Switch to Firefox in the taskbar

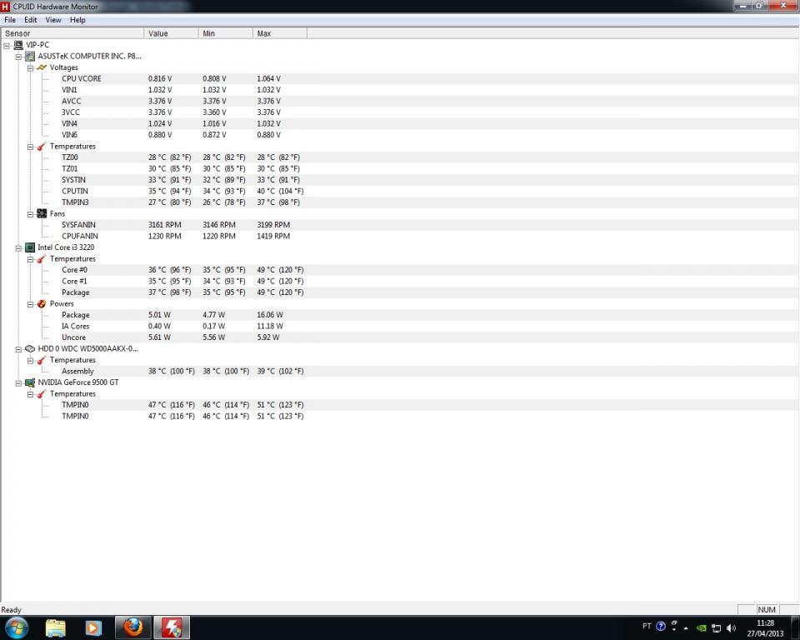tap(132, 627)
